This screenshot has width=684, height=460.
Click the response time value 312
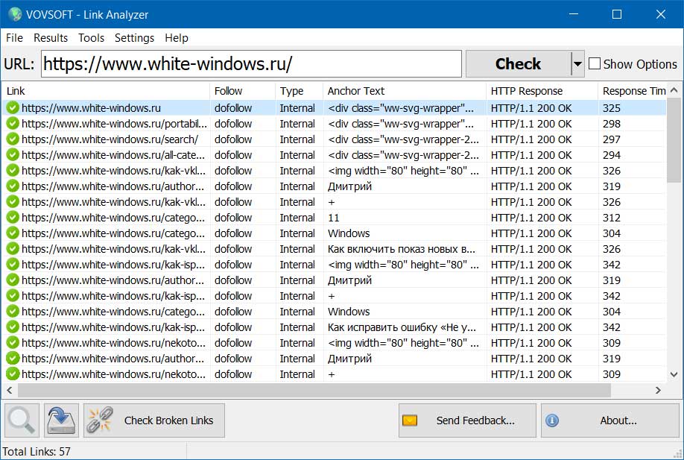pyautogui.click(x=612, y=218)
